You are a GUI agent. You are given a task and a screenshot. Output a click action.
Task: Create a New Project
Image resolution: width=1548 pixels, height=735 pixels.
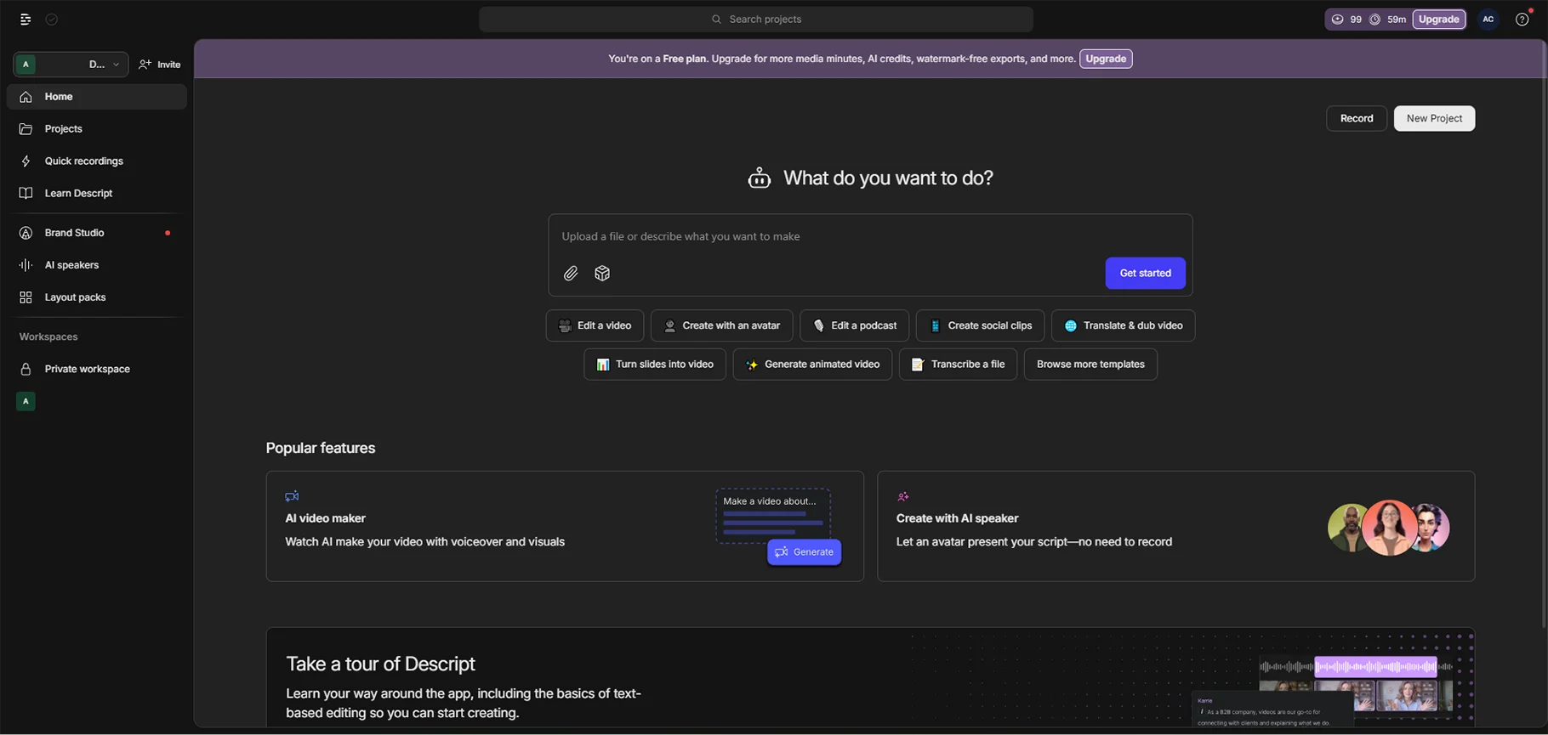pos(1434,119)
